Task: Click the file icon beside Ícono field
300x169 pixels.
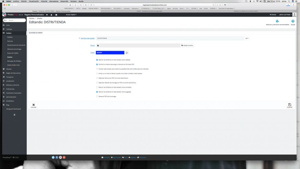Action: point(98,46)
